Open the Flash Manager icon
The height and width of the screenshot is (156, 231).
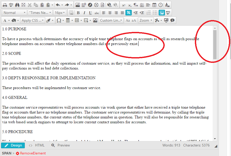90,5
